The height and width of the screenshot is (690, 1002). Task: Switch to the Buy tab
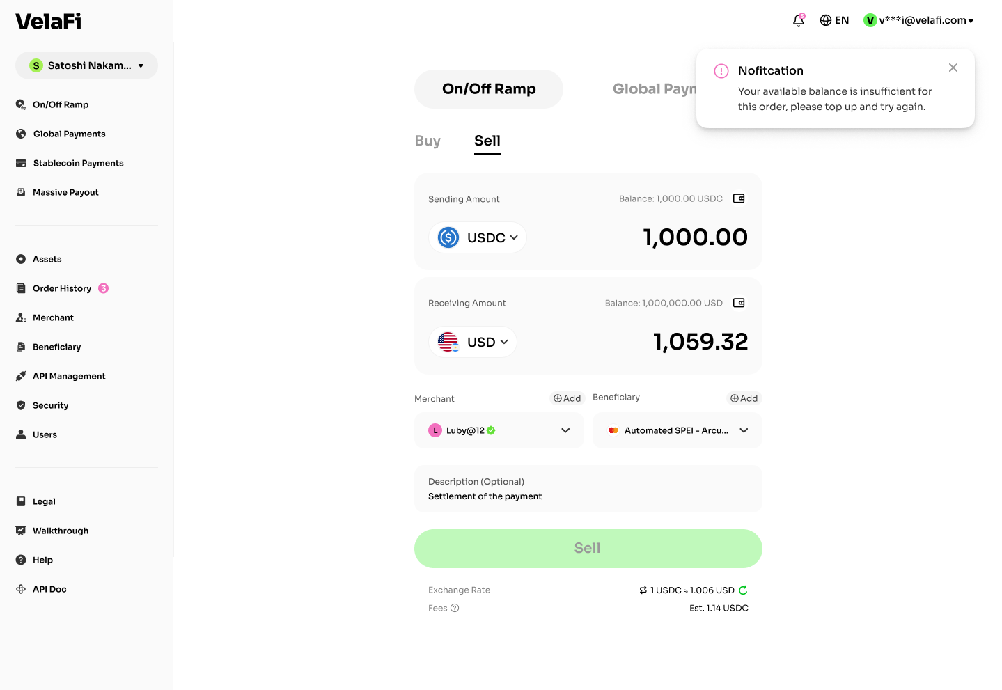click(x=428, y=141)
